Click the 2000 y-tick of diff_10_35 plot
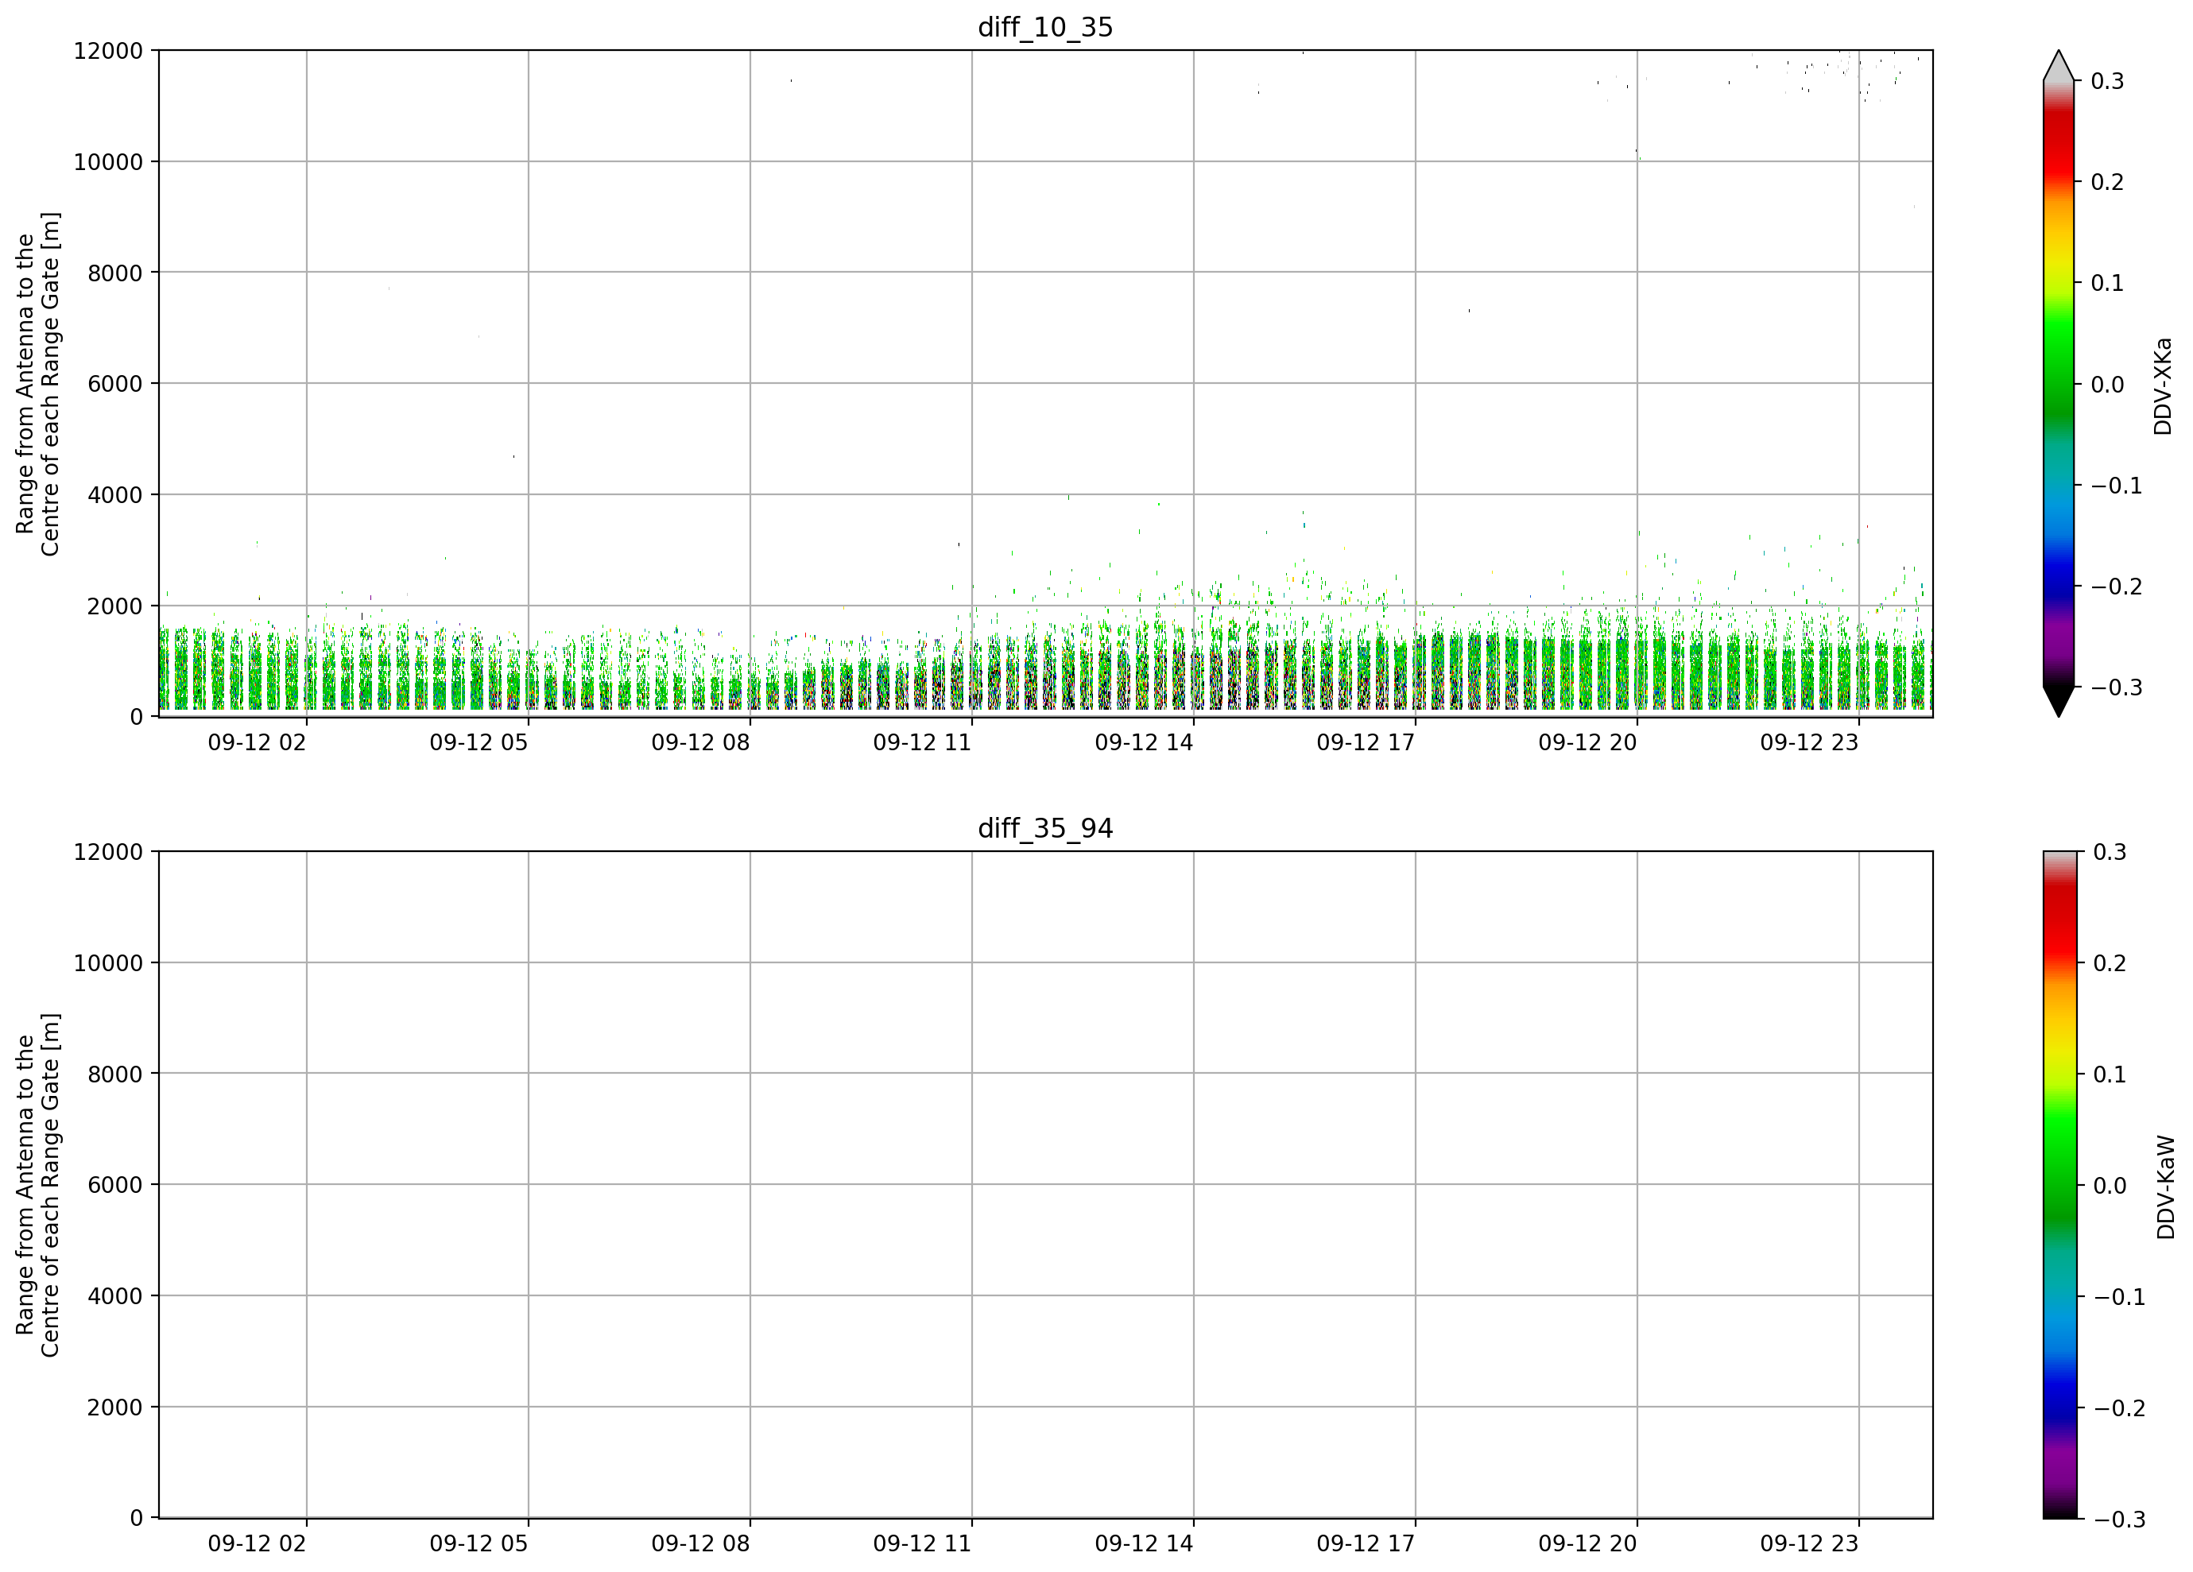Viewport: 2193px width, 1572px height. coord(115,606)
